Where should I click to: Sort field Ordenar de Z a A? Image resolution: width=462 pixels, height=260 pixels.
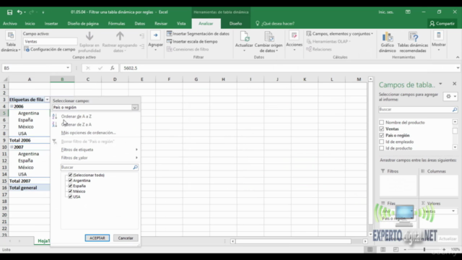77,124
